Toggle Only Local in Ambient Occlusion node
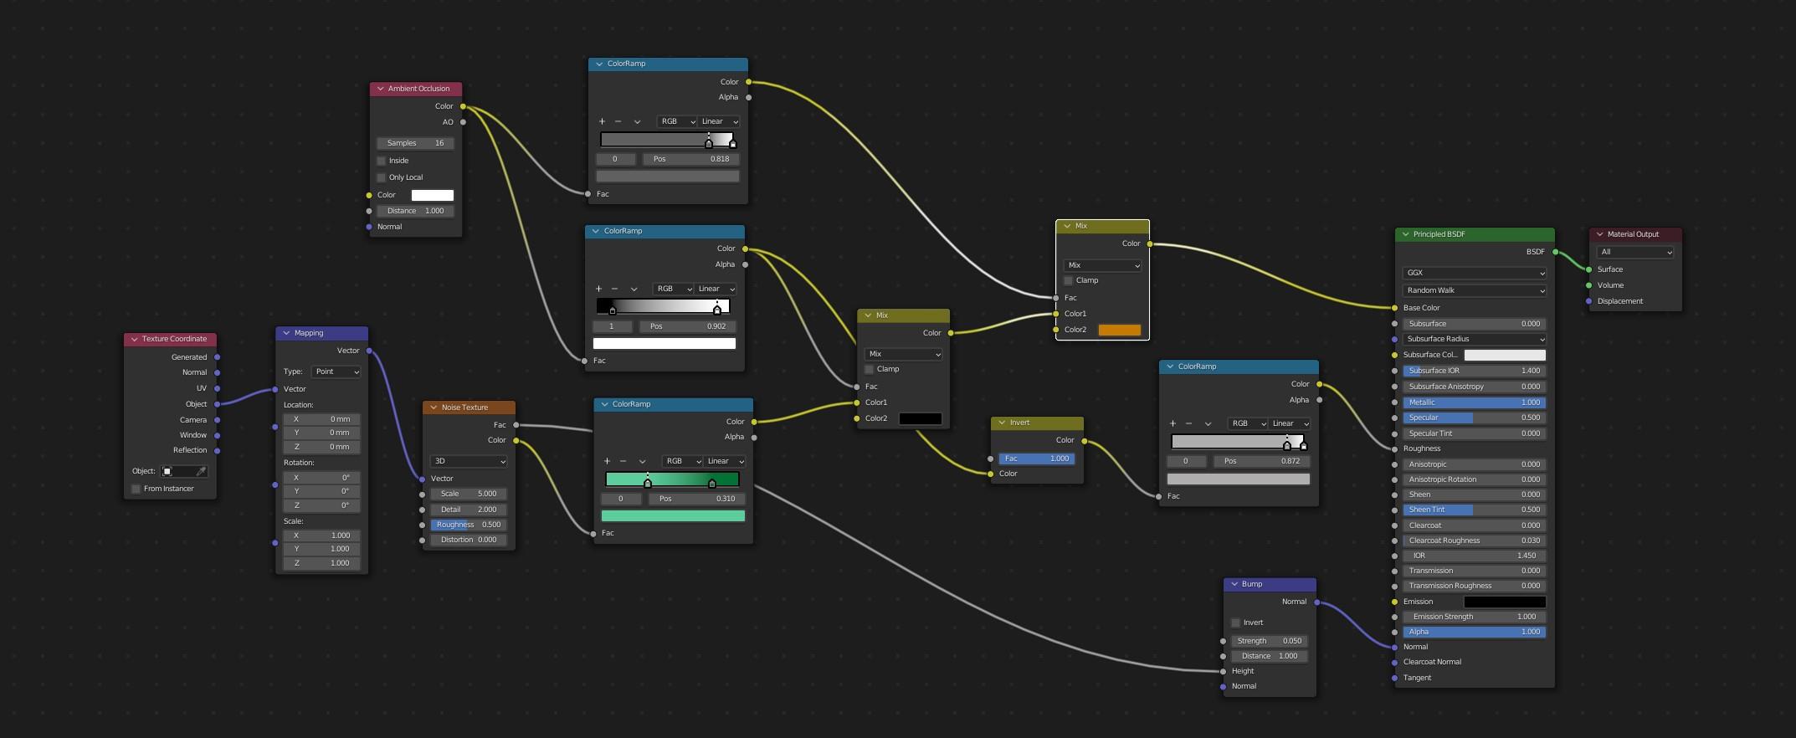This screenshot has width=1796, height=738. pyautogui.click(x=382, y=177)
